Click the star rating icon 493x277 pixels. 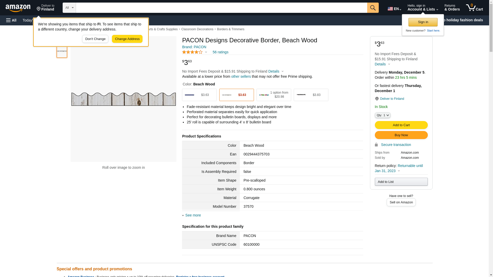click(192, 52)
